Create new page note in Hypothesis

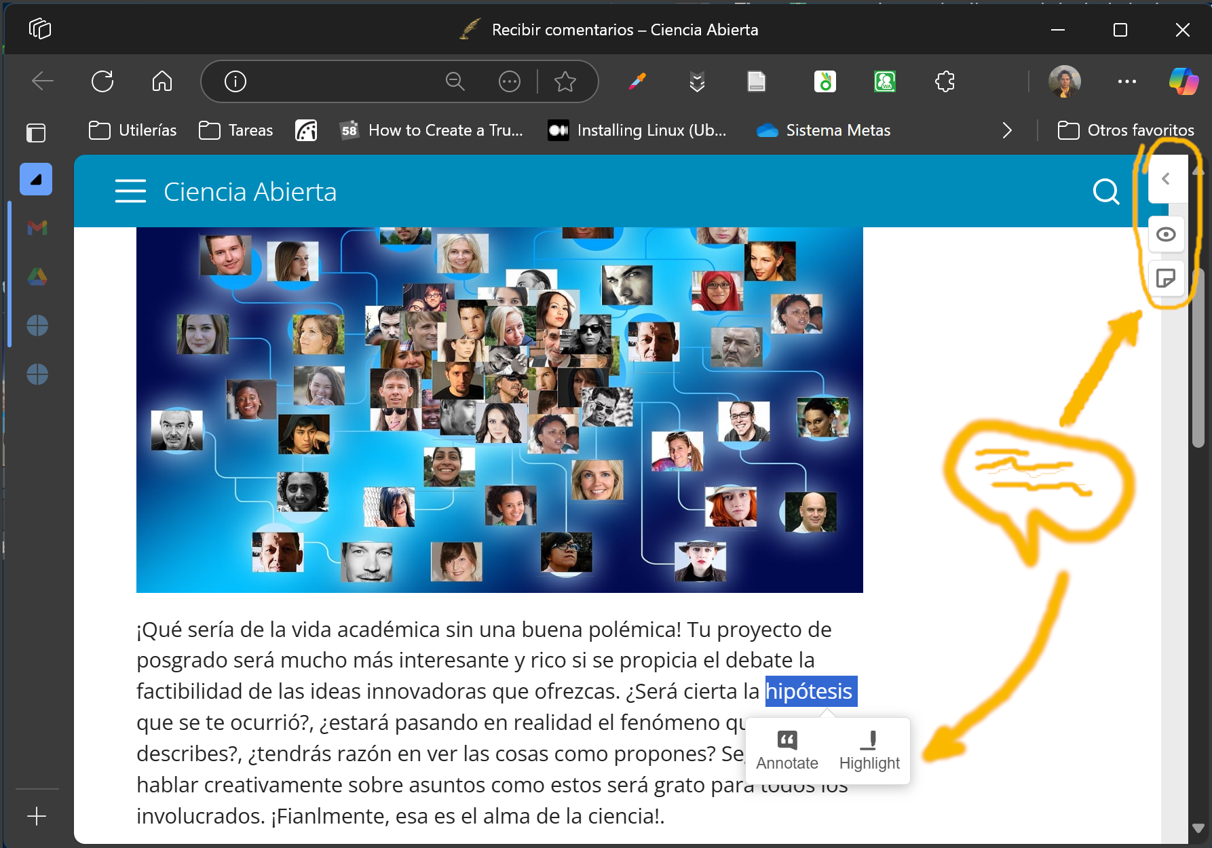point(1166,278)
